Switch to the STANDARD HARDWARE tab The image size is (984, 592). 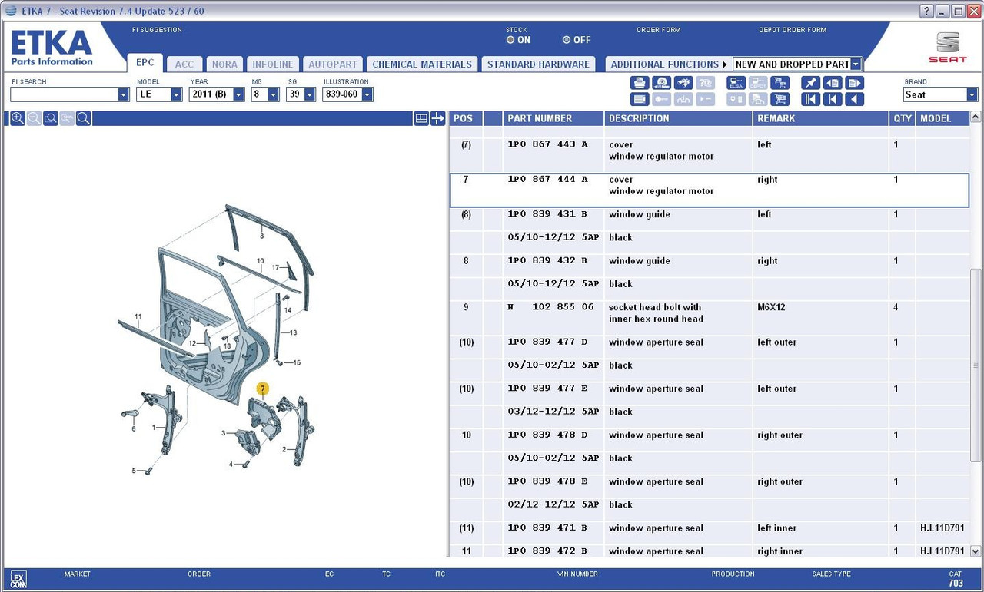(538, 64)
